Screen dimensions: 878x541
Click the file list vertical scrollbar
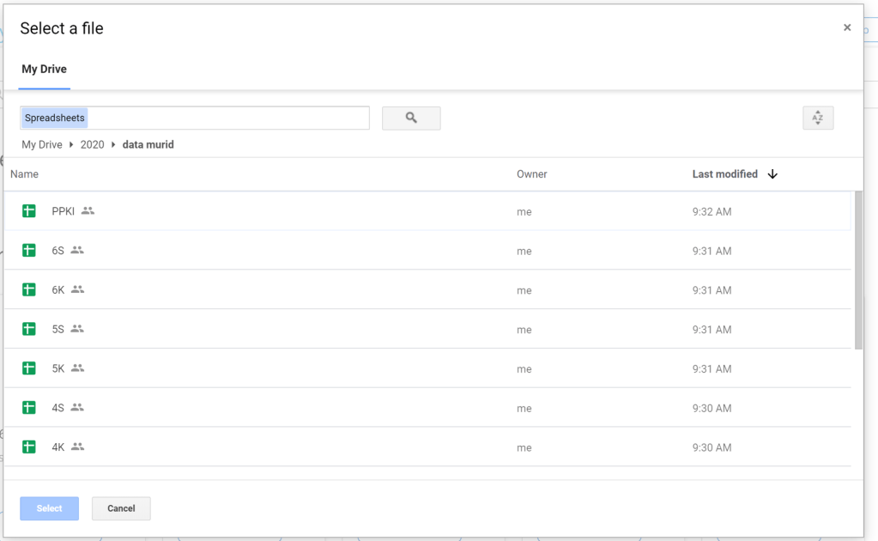tap(858, 270)
